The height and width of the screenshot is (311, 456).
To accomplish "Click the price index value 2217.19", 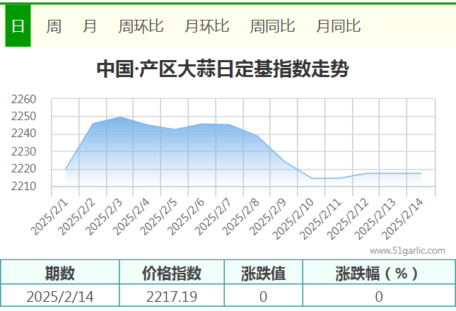I will [172, 296].
